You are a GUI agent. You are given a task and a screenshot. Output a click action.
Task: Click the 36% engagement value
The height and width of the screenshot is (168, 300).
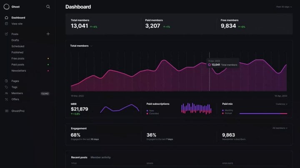point(151,135)
